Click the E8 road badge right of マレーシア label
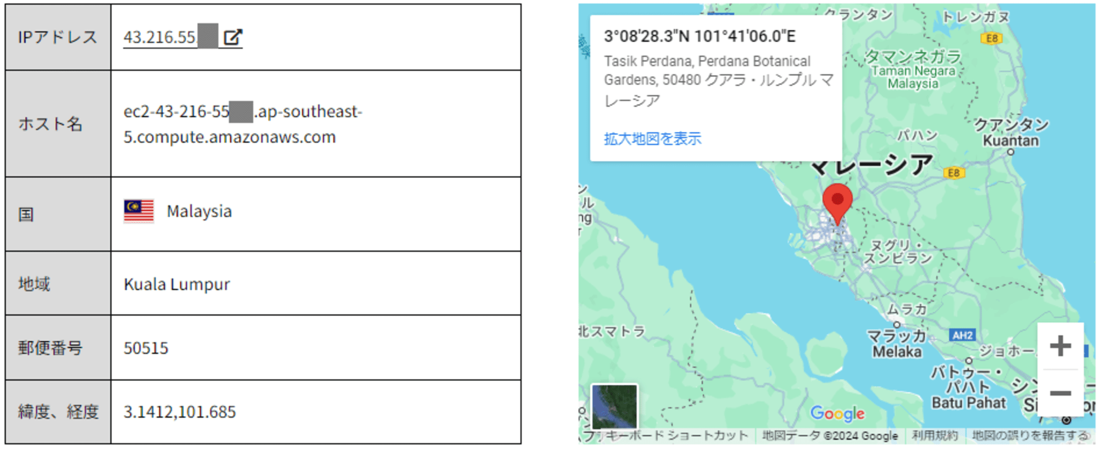 point(953,173)
